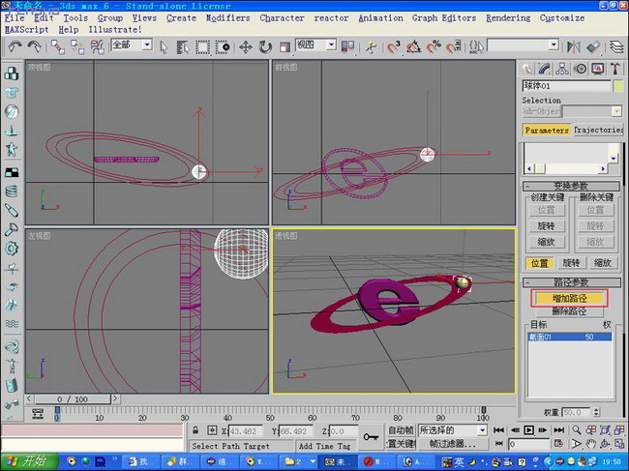Viewport: 629px width, 471px height.
Task: Toggle the 自动帧 Auto Key button
Action: pos(401,430)
